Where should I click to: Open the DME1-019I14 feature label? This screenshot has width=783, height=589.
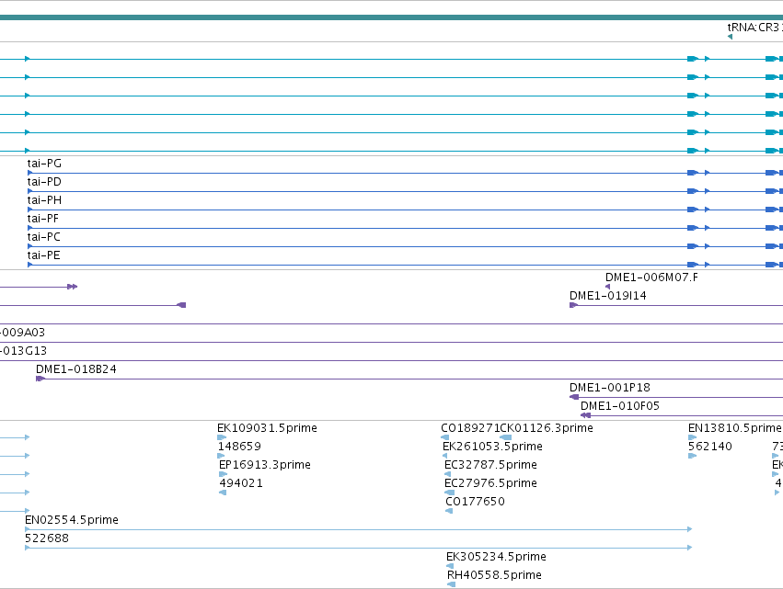pyautogui.click(x=608, y=296)
